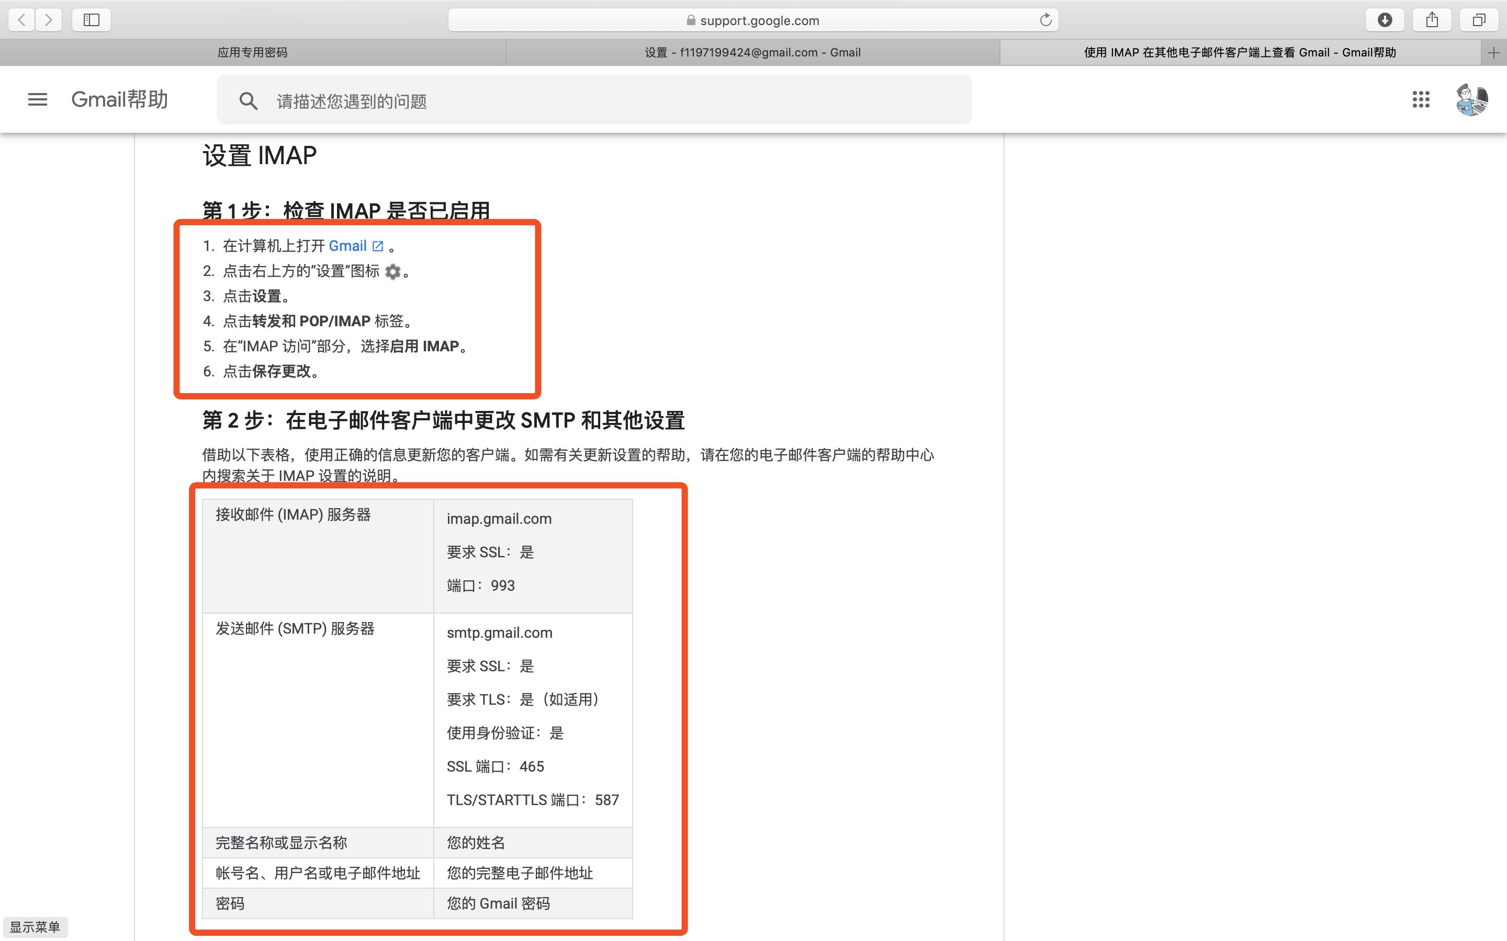The width and height of the screenshot is (1507, 941).
Task: Click the Safari sidebar toggle icon
Action: pos(91,19)
